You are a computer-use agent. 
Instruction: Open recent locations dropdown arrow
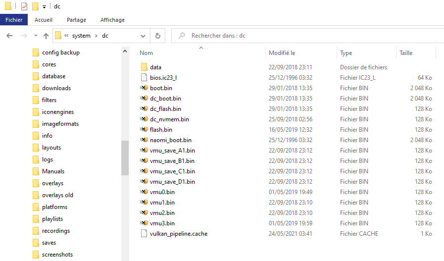pos(36,36)
